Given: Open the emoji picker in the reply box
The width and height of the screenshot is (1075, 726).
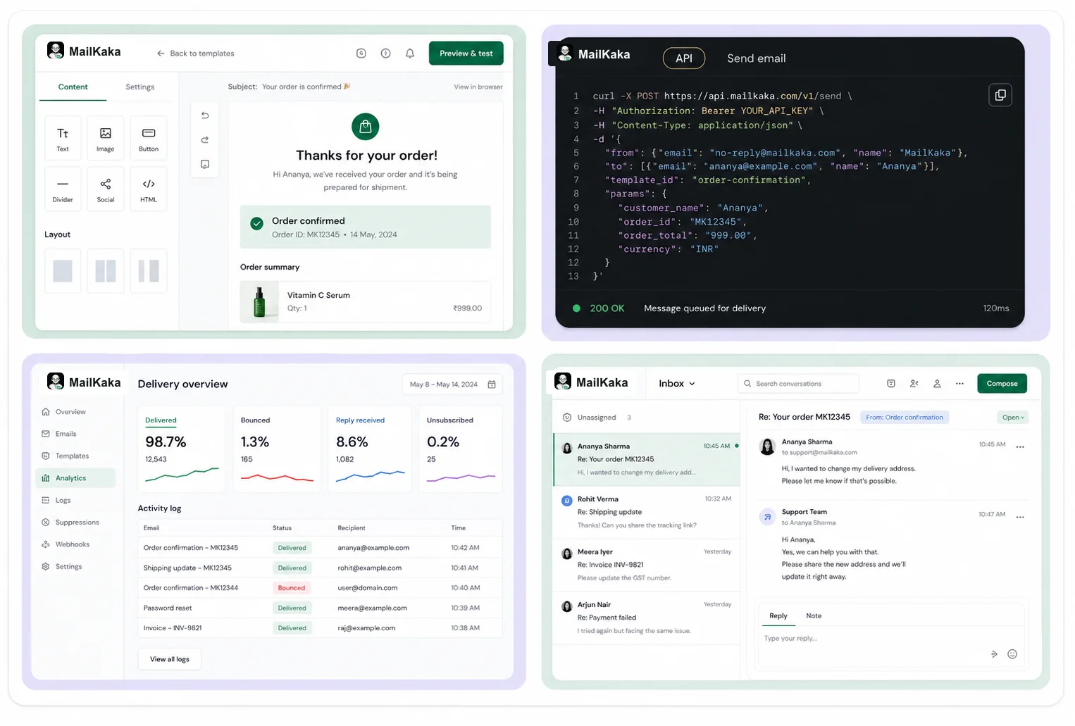Looking at the screenshot, I should (x=1012, y=654).
